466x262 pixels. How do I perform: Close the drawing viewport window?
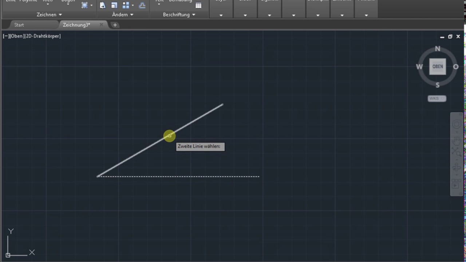(458, 37)
